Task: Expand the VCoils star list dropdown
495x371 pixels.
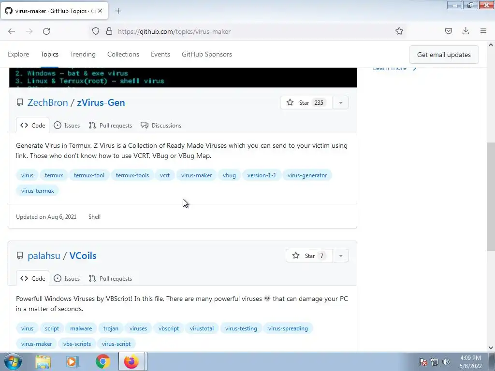Action: click(341, 256)
